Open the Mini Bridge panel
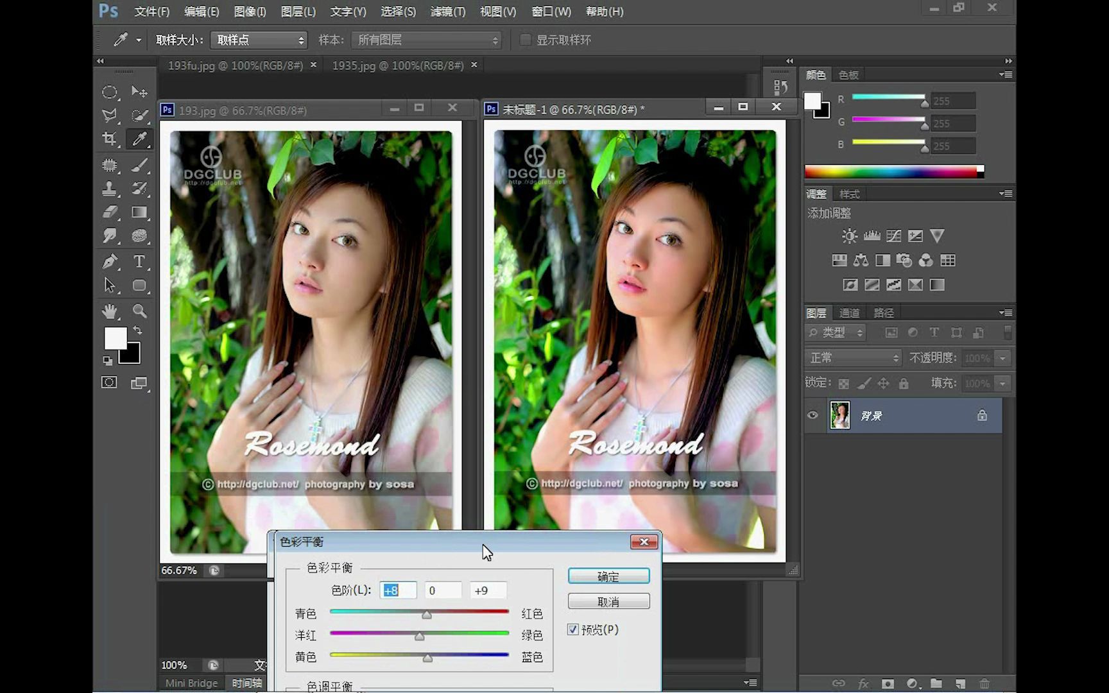Viewport: 1109px width, 693px height. click(x=191, y=683)
